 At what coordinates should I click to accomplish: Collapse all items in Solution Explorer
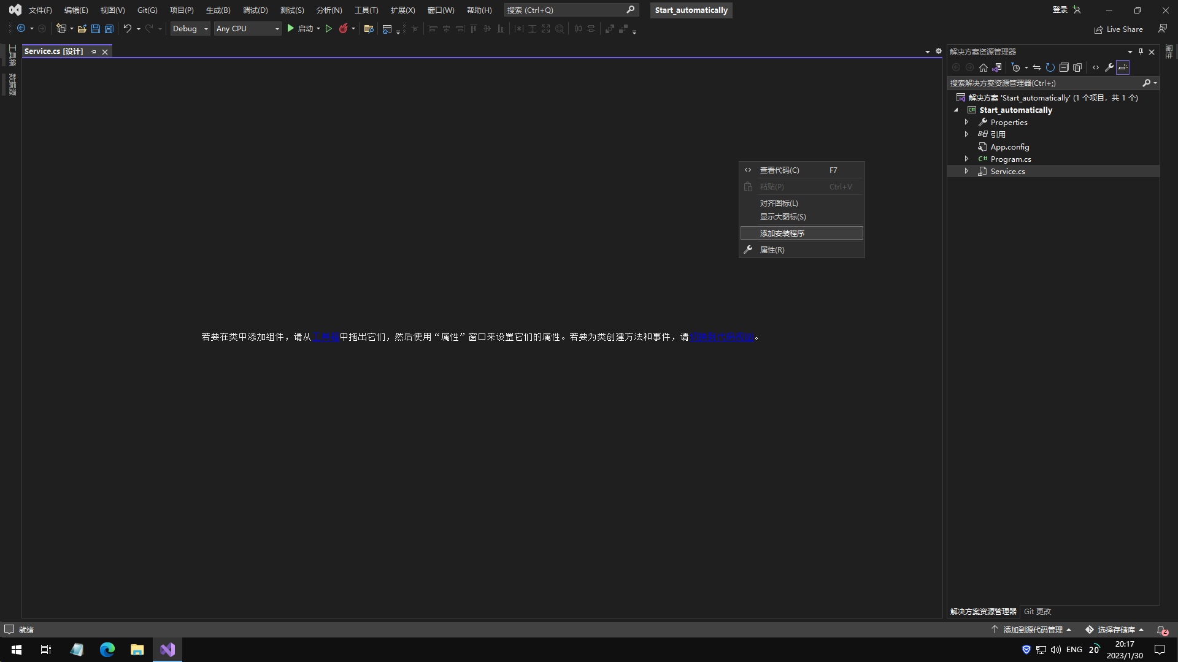click(1064, 67)
